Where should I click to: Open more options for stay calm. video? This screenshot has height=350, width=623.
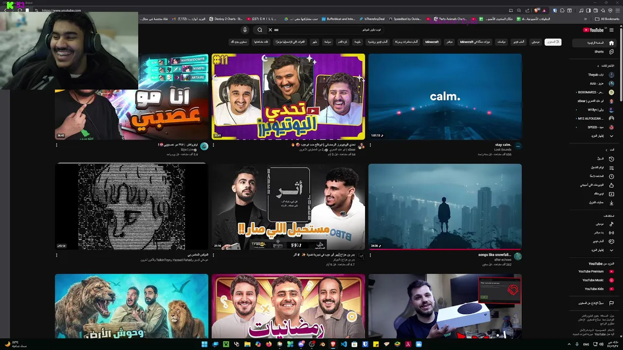[x=370, y=145]
